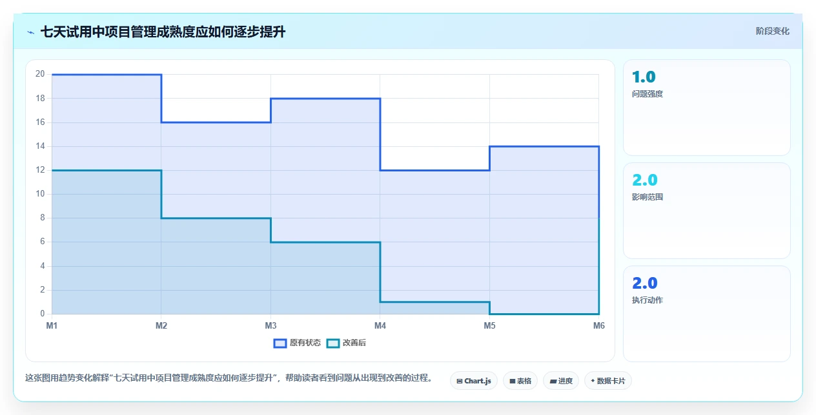Click the chart title 七天试用中项目管理成熟度应如何逐步提升

tap(163, 32)
